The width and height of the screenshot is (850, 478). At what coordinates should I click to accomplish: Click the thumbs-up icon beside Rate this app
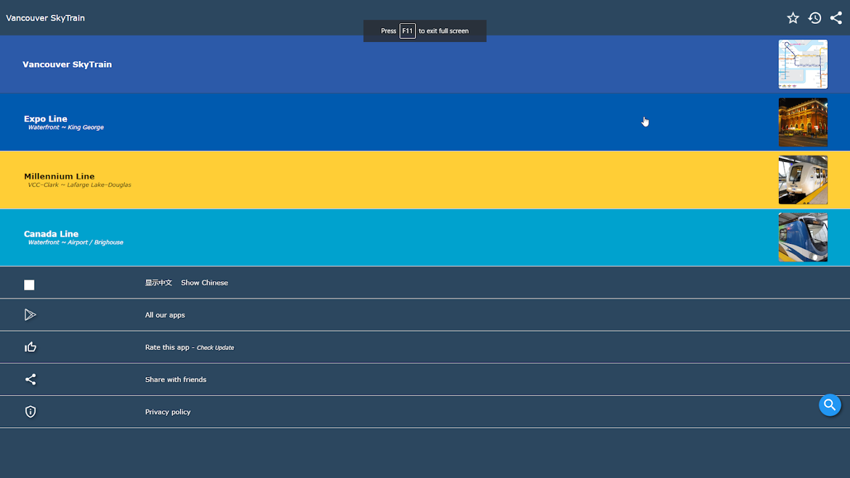pos(30,347)
